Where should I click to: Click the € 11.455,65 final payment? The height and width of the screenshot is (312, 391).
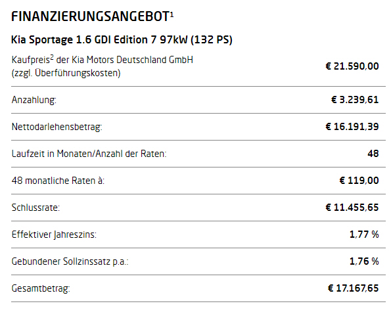(x=352, y=208)
